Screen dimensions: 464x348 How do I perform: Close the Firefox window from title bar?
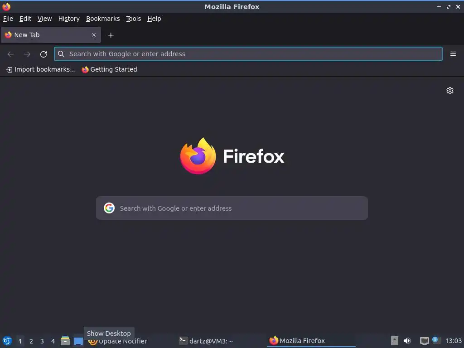(x=458, y=6)
